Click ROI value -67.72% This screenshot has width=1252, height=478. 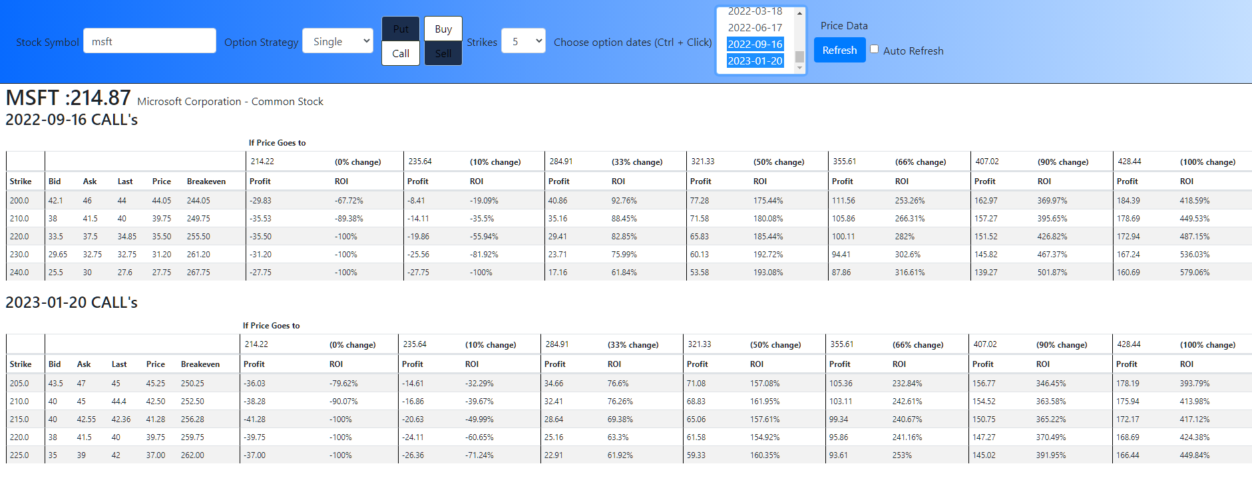coord(349,200)
